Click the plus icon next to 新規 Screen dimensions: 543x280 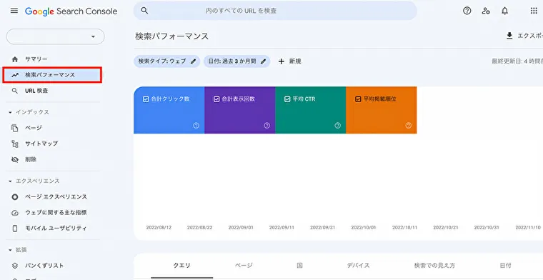(x=282, y=61)
